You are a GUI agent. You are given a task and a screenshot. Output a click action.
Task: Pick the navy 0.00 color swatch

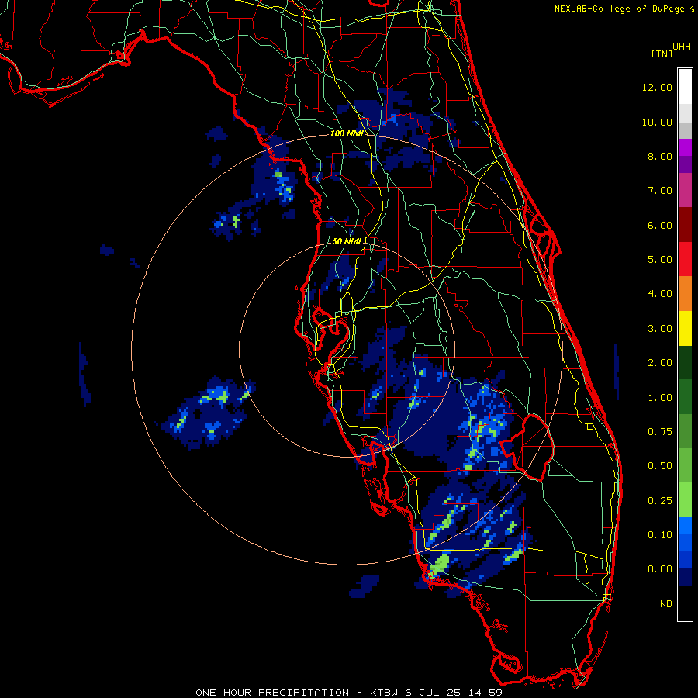[x=685, y=577]
